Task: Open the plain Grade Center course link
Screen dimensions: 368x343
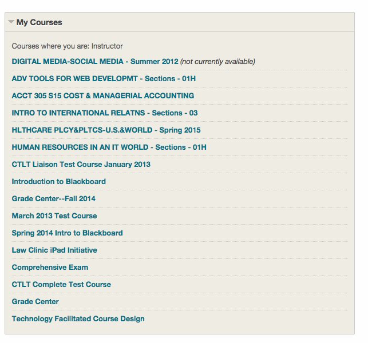Action: (x=35, y=301)
